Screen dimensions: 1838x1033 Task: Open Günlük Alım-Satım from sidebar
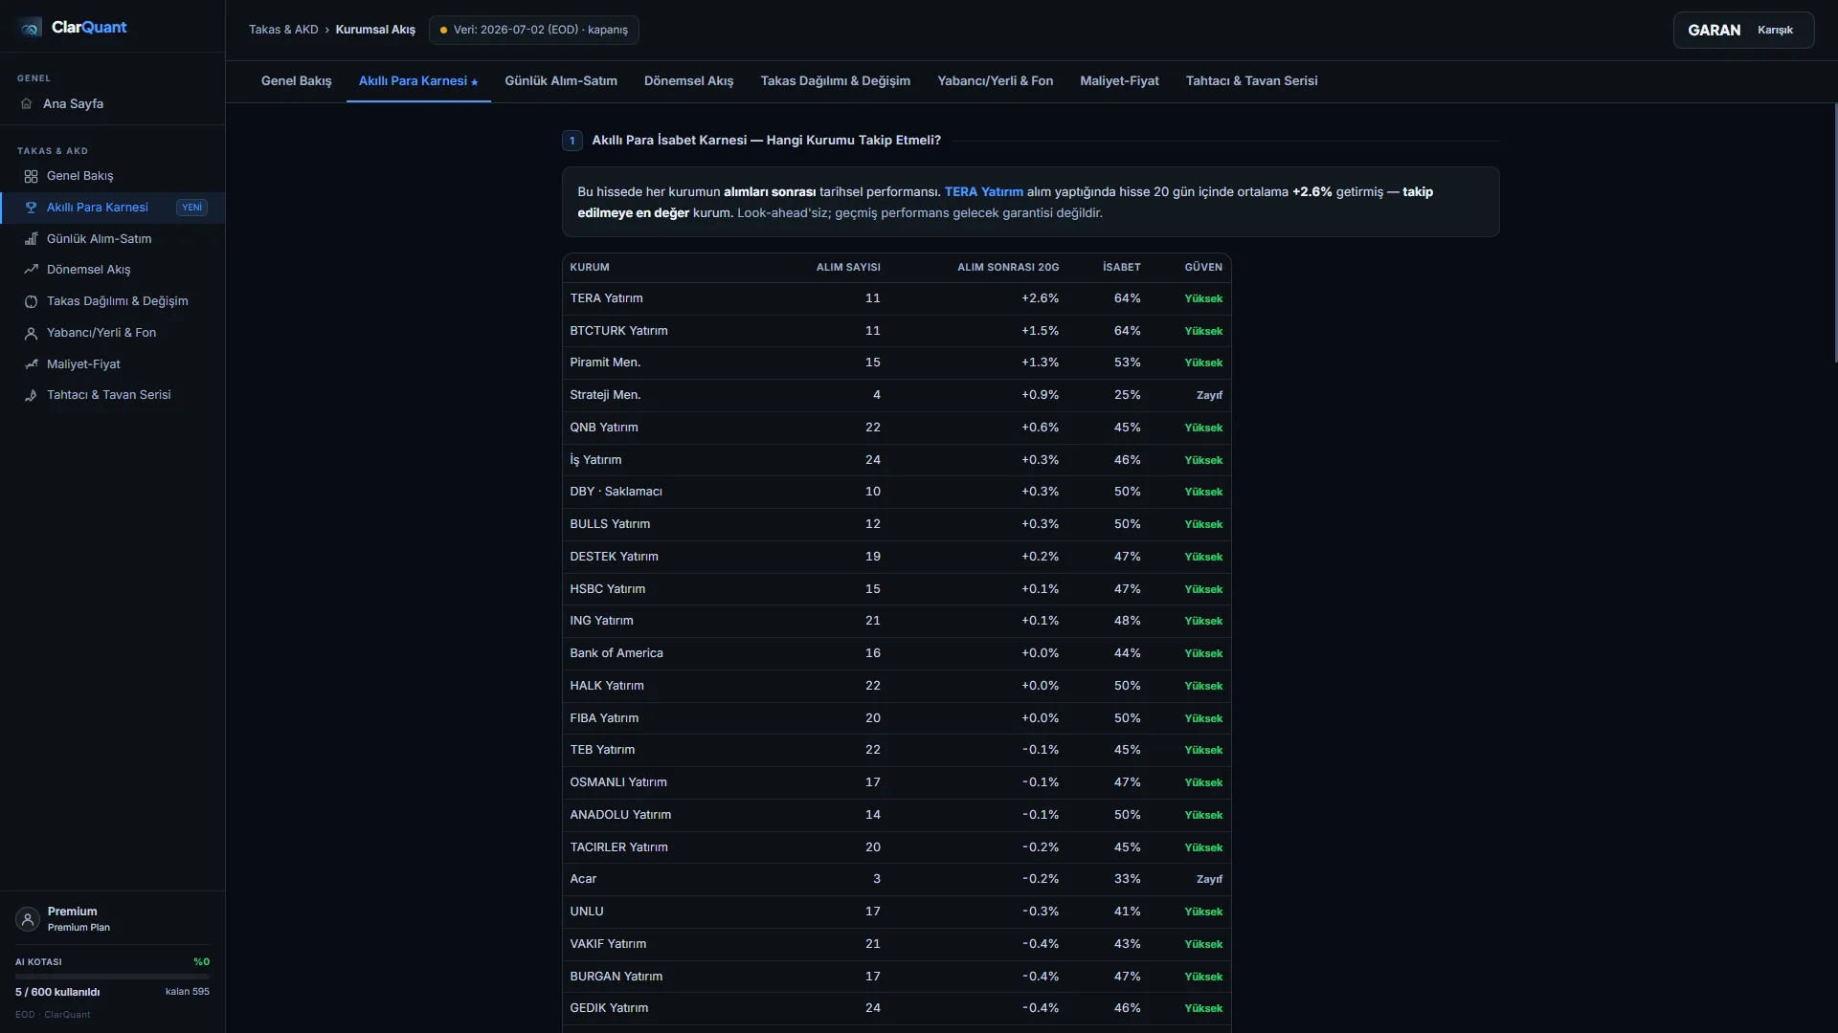(x=112, y=239)
